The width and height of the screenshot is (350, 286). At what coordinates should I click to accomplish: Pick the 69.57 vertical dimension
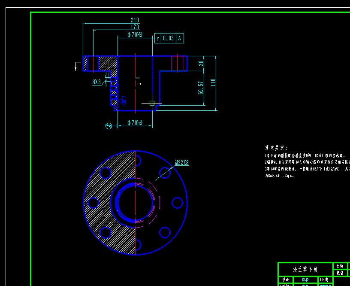point(201,88)
